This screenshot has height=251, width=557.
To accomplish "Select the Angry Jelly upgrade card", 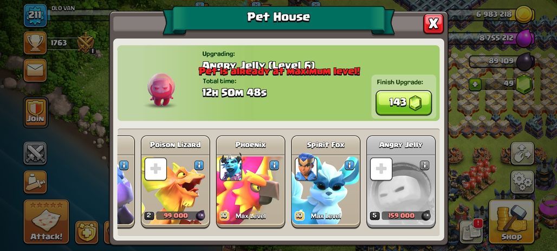I will [x=401, y=182].
